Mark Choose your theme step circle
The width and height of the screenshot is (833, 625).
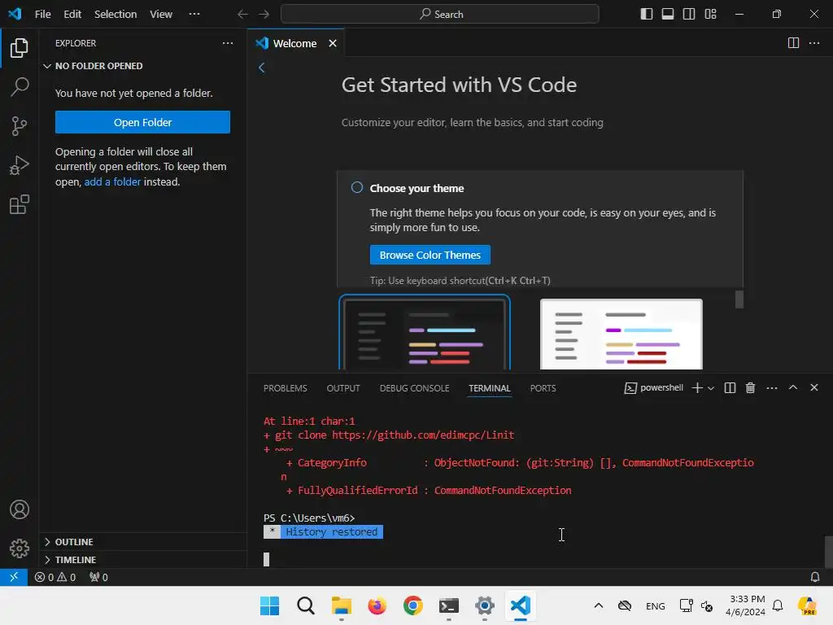(x=357, y=188)
